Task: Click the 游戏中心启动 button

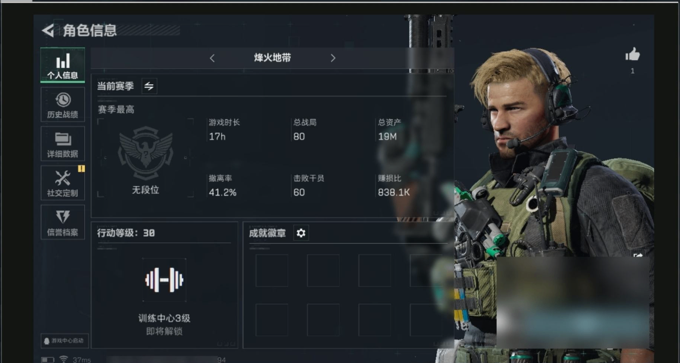Action: coord(65,341)
